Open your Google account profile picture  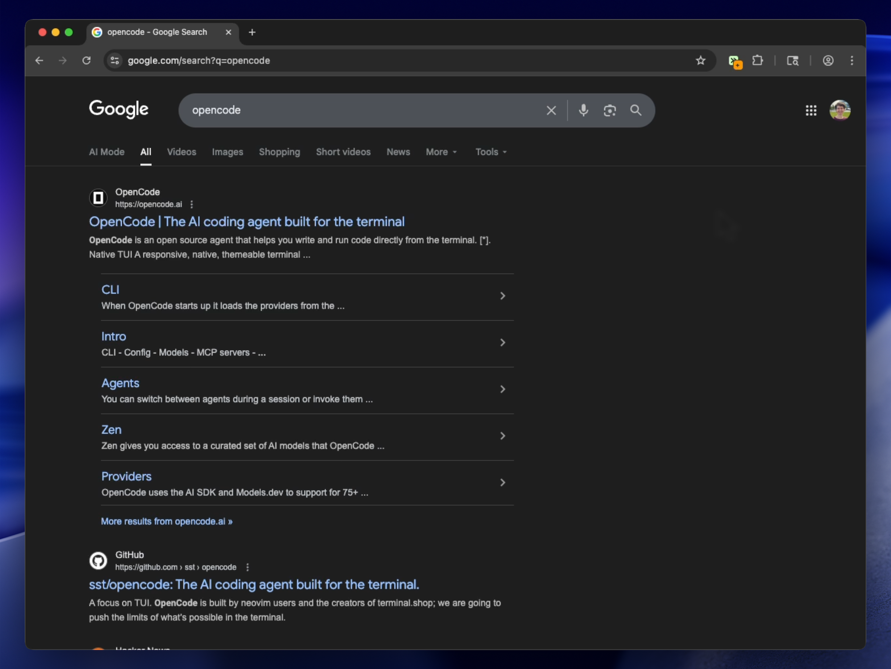coord(840,110)
